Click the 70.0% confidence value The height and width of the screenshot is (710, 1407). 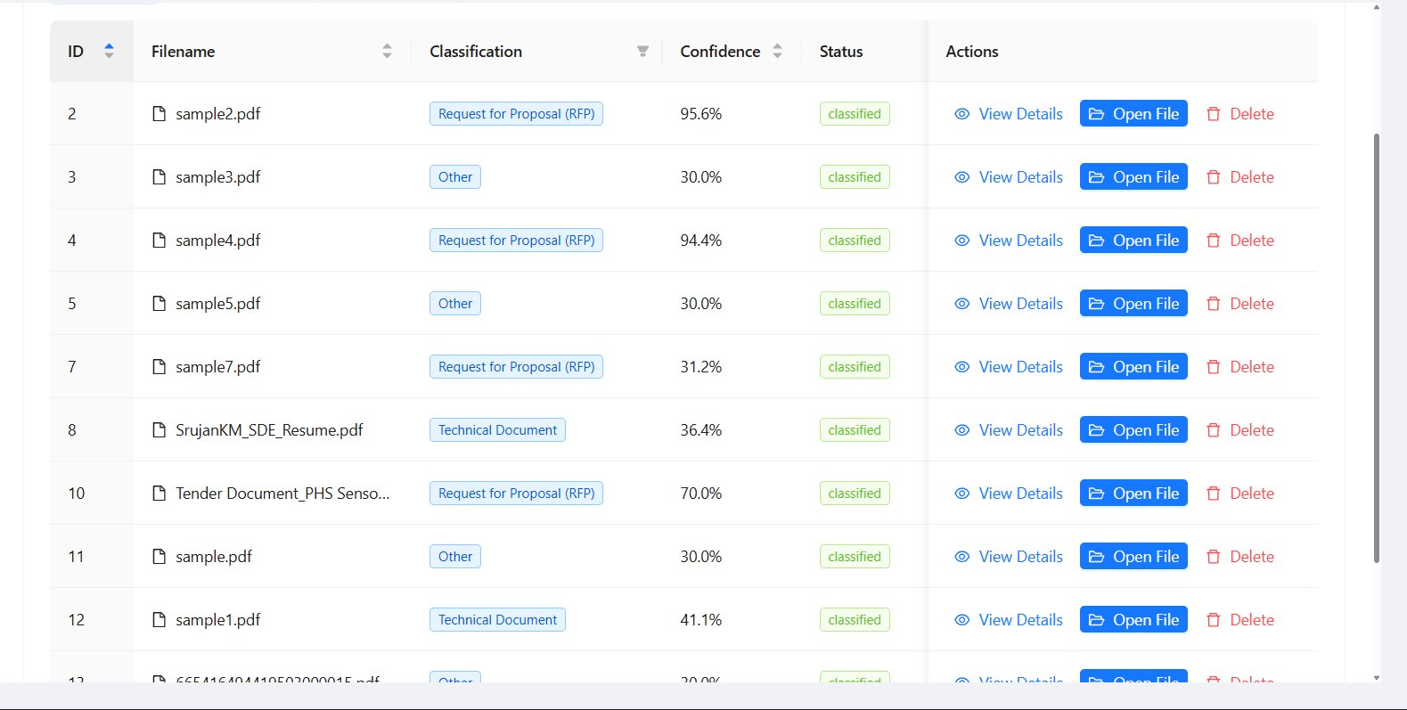tap(701, 493)
